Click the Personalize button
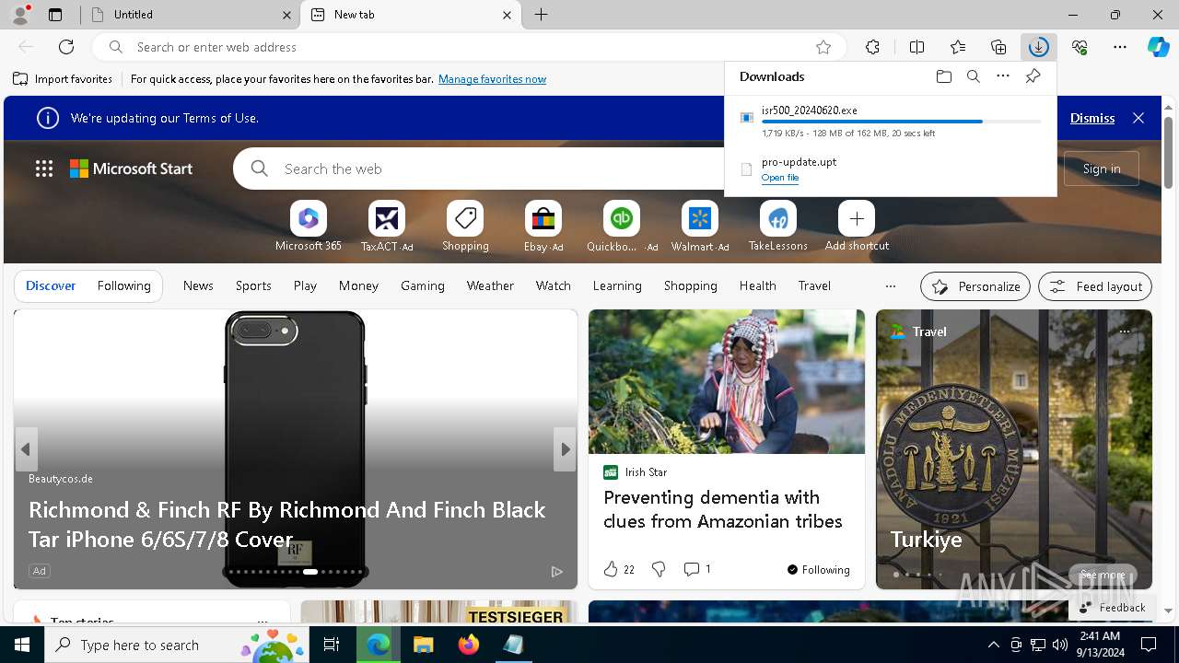This screenshot has height=663, width=1179. pyautogui.click(x=975, y=286)
